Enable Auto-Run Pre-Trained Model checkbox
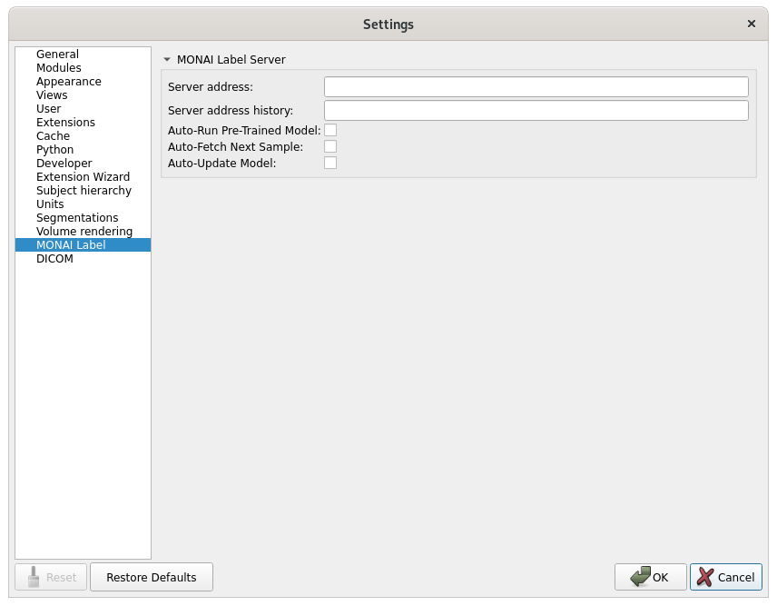The image size is (777, 606). pyautogui.click(x=330, y=130)
